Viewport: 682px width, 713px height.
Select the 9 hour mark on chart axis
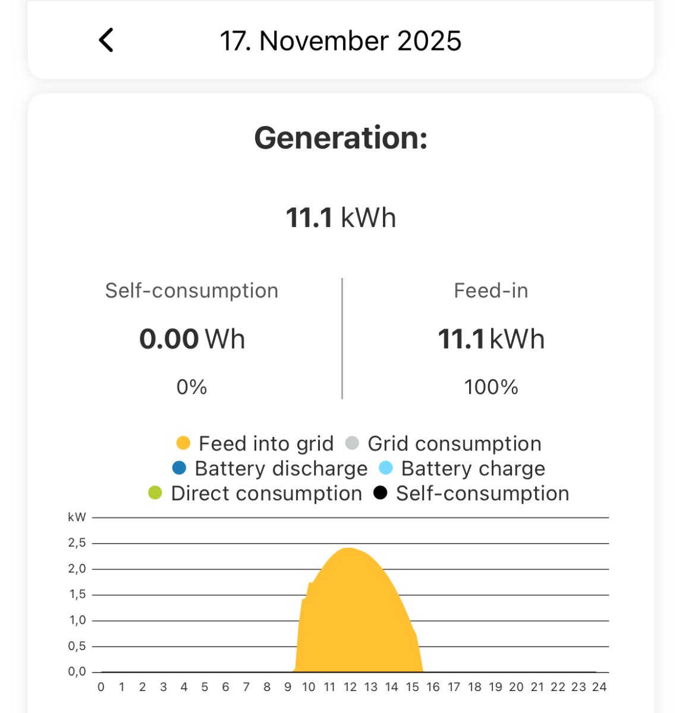288,687
